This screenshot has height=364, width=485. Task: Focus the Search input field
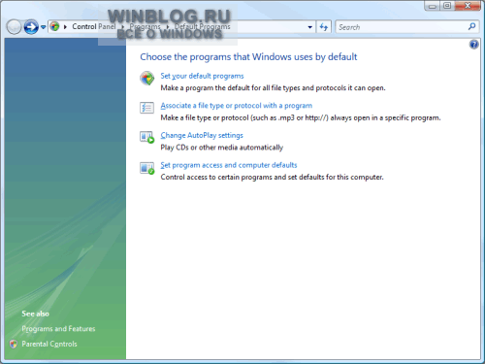point(401,27)
